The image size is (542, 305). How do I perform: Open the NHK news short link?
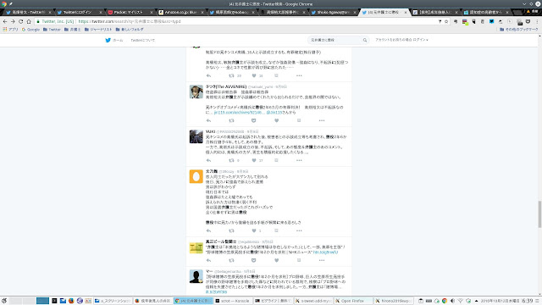point(325,252)
